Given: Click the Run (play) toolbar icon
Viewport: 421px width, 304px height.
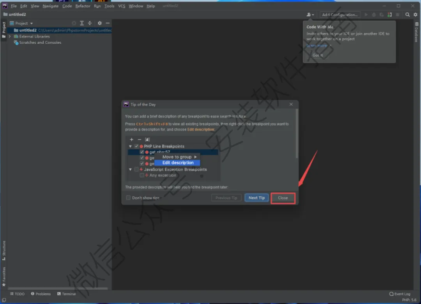Looking at the screenshot, I should pos(366,15).
